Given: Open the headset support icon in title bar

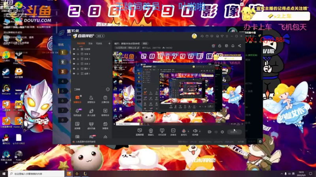Looking at the screenshot, I should (202, 36).
